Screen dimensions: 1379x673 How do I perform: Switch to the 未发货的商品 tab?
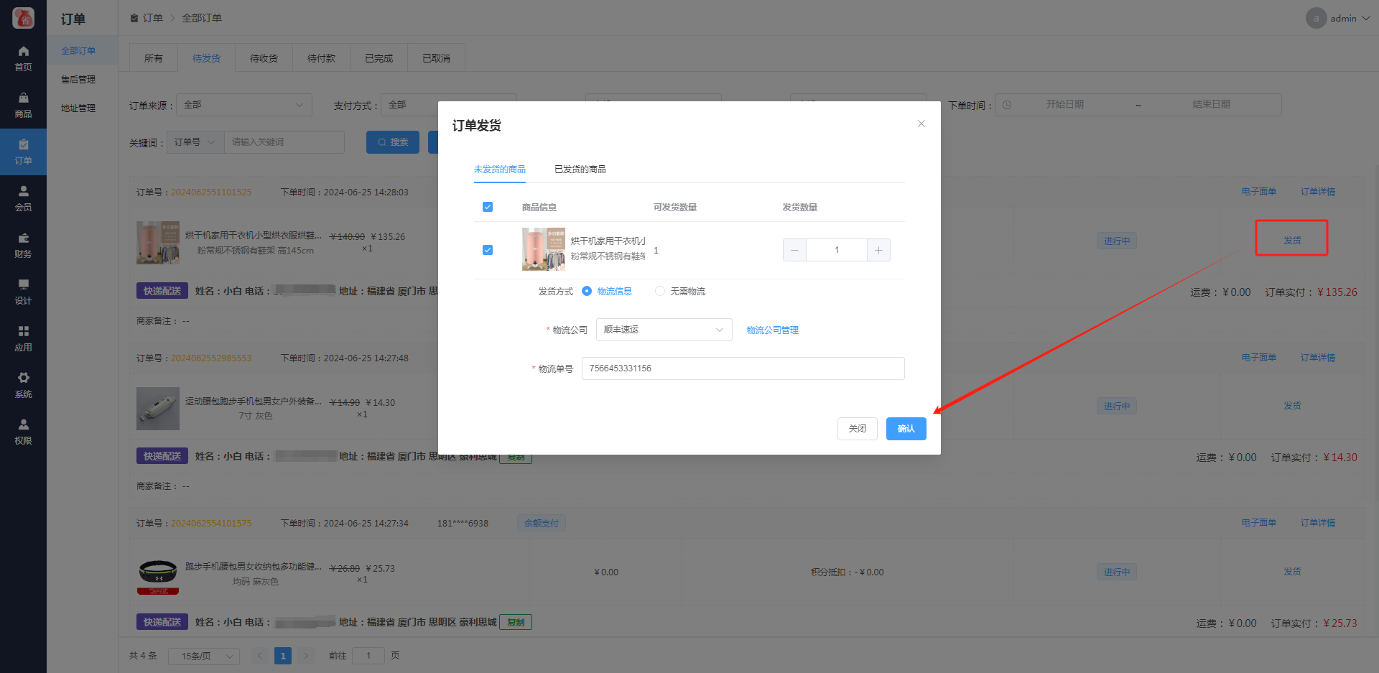[x=499, y=170]
